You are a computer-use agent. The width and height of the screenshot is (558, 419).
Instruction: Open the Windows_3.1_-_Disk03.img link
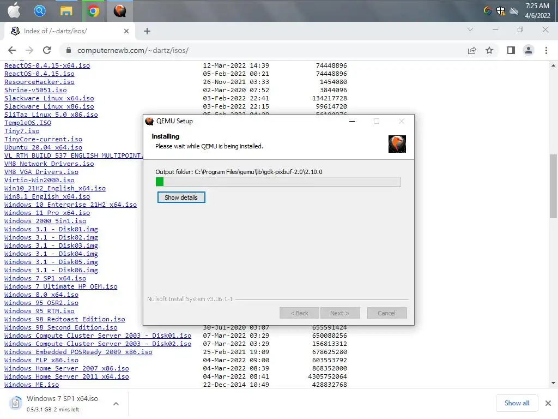tap(51, 246)
